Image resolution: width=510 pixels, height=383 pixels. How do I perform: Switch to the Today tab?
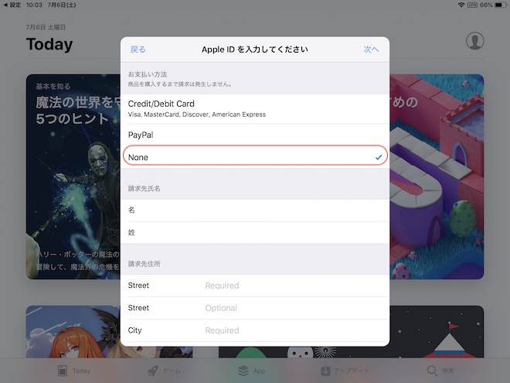[x=74, y=371]
